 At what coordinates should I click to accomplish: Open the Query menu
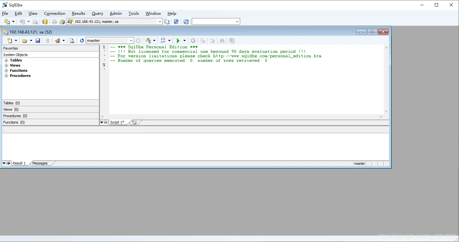[97, 14]
